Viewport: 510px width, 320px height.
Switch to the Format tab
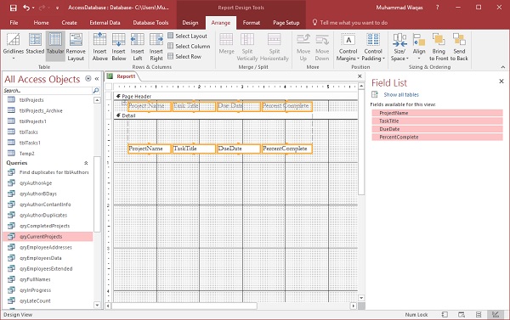pos(252,23)
